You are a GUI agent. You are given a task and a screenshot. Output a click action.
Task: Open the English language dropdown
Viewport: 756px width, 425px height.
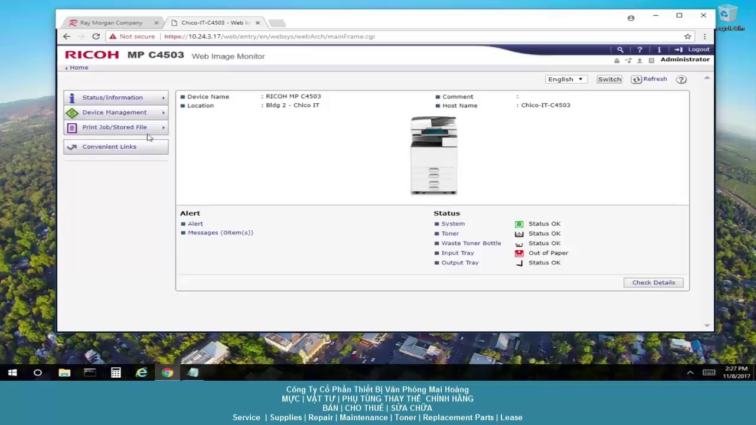565,80
